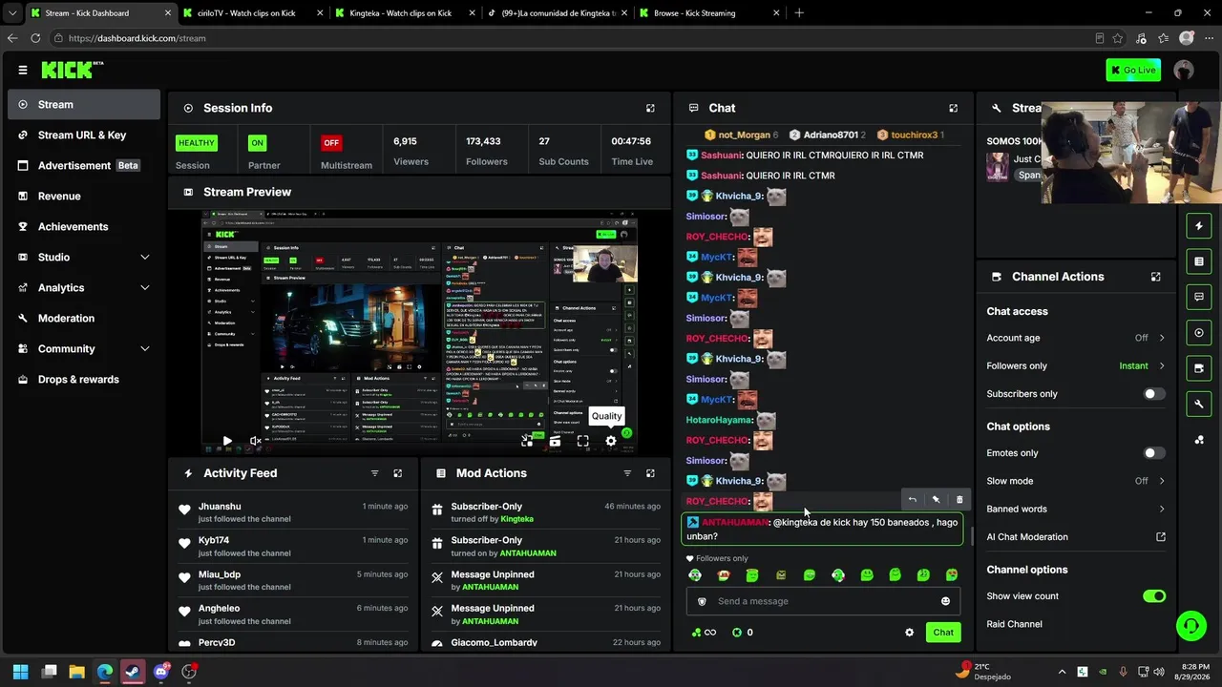
Task: Click the Send a message input field
Action: [822, 601]
